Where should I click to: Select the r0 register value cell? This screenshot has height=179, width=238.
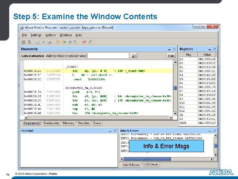click(x=207, y=63)
